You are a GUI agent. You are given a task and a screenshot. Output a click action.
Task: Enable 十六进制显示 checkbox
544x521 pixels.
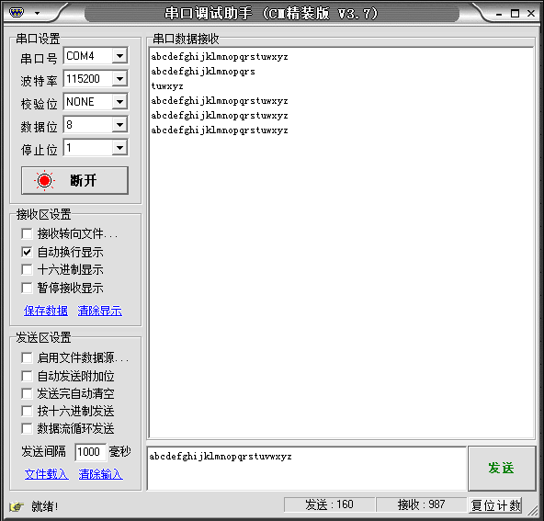[x=27, y=269]
